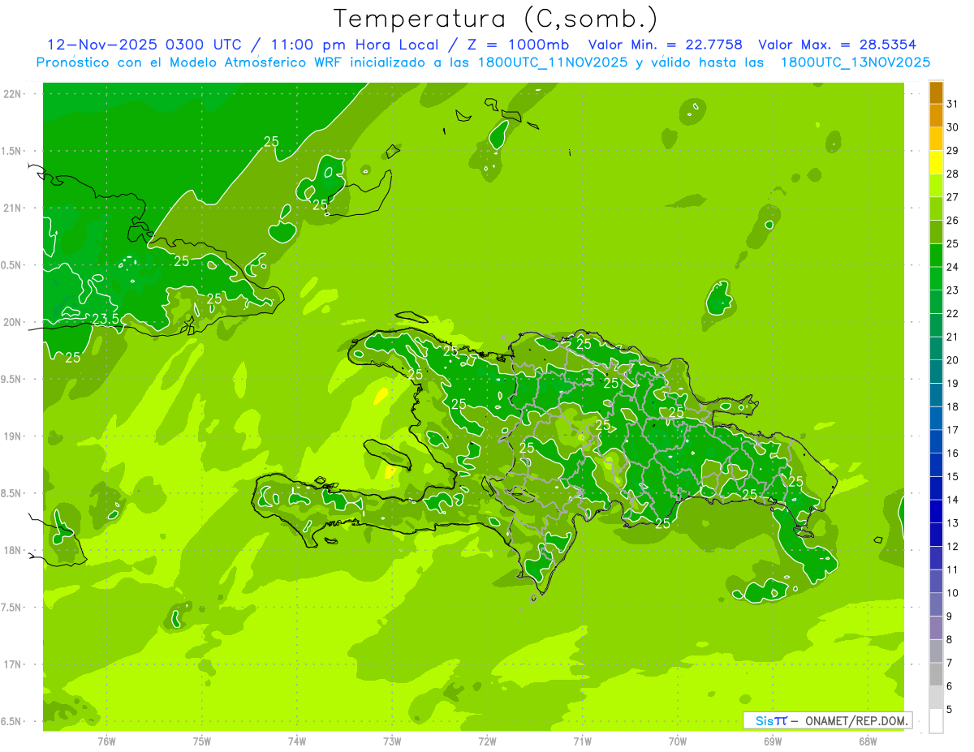The width and height of the screenshot is (974, 752).
Task: Click the '72W' longitude axis label
Action: [487, 741]
